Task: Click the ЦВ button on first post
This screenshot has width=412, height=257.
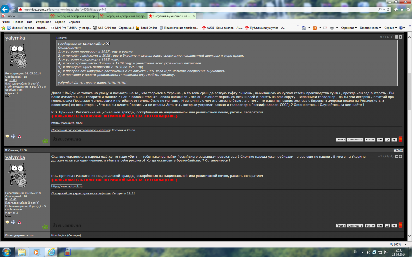Action: click(387, 139)
